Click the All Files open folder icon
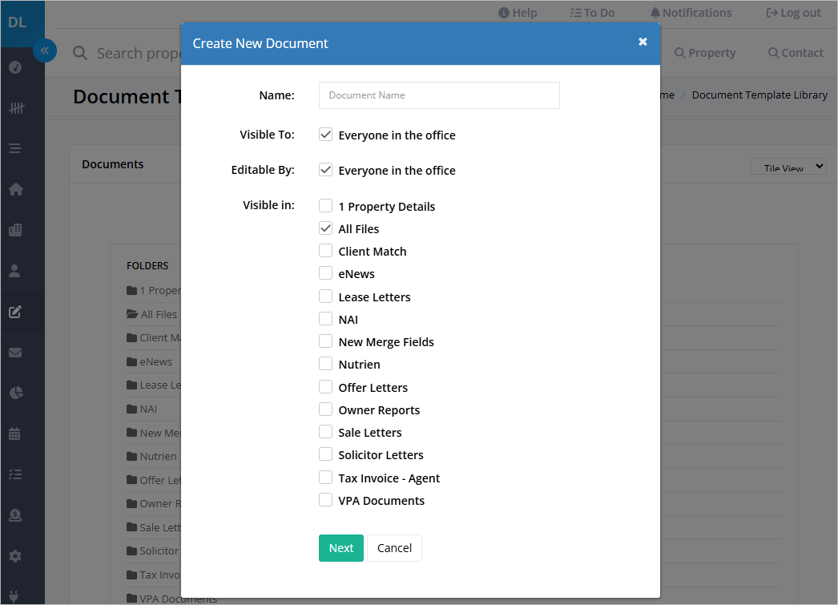838x605 pixels. [x=132, y=314]
